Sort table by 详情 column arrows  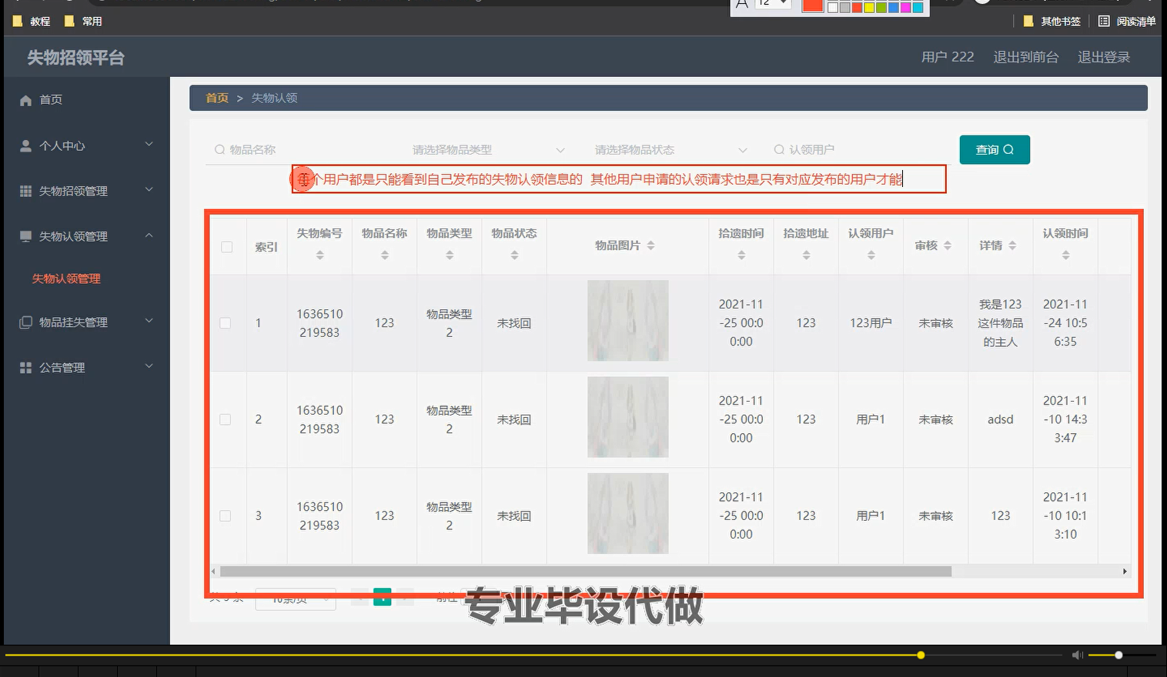1012,245
